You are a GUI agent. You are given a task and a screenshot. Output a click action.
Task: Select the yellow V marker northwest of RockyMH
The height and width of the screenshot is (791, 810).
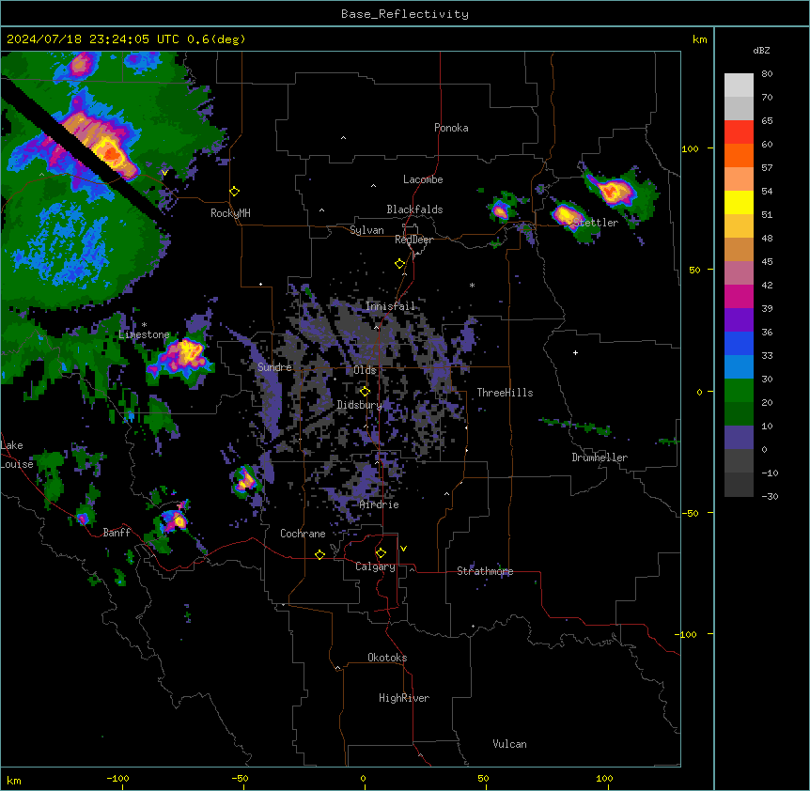[164, 173]
